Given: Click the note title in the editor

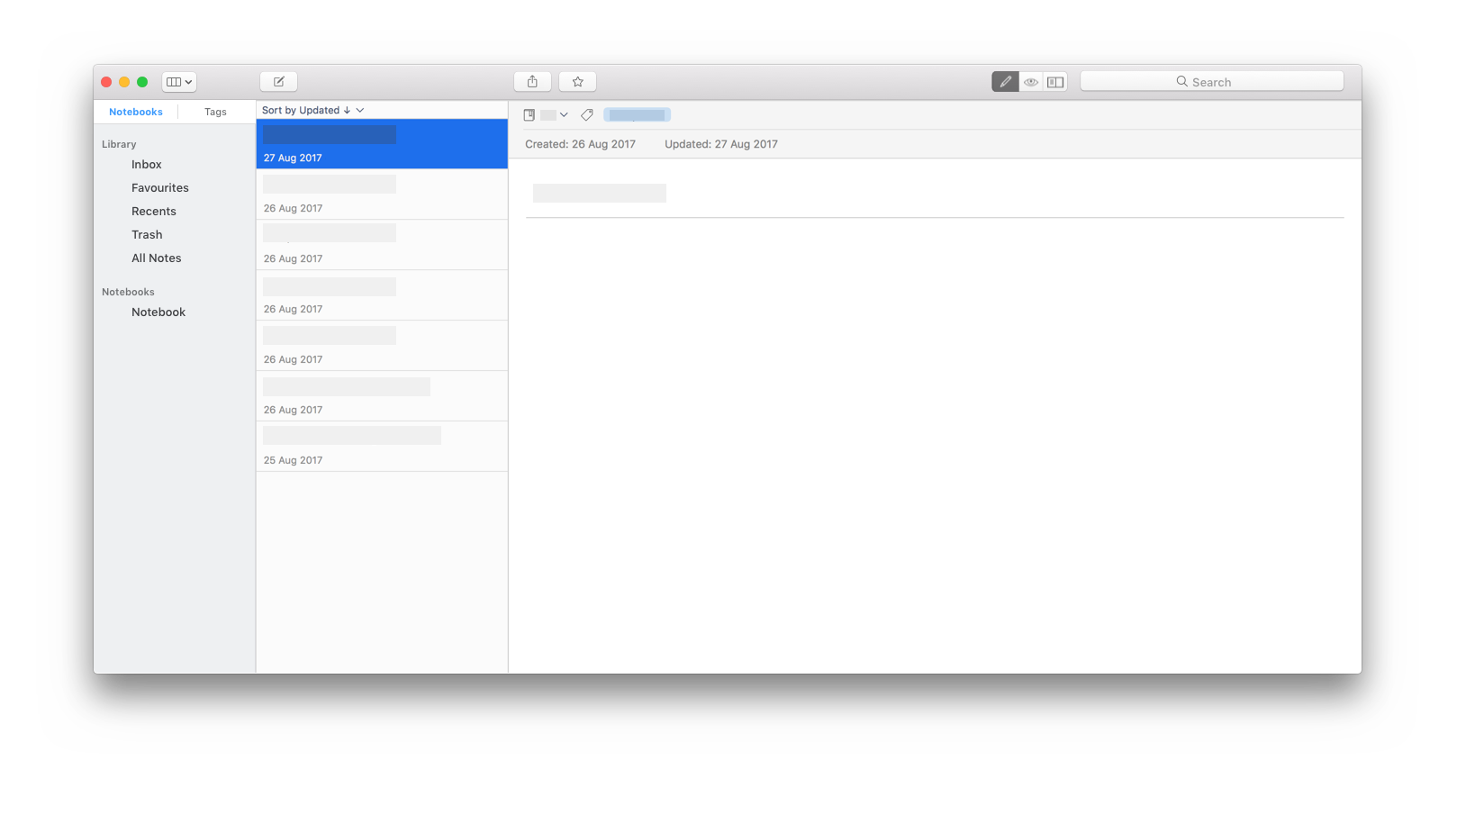Looking at the screenshot, I should pos(600,193).
